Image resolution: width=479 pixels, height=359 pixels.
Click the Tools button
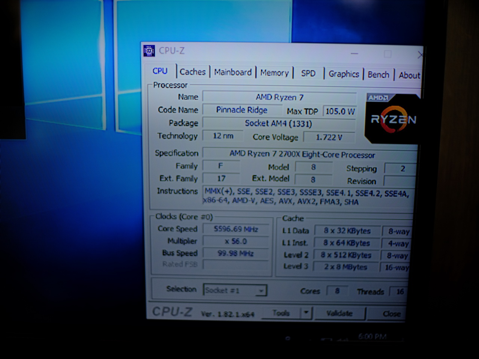281,313
